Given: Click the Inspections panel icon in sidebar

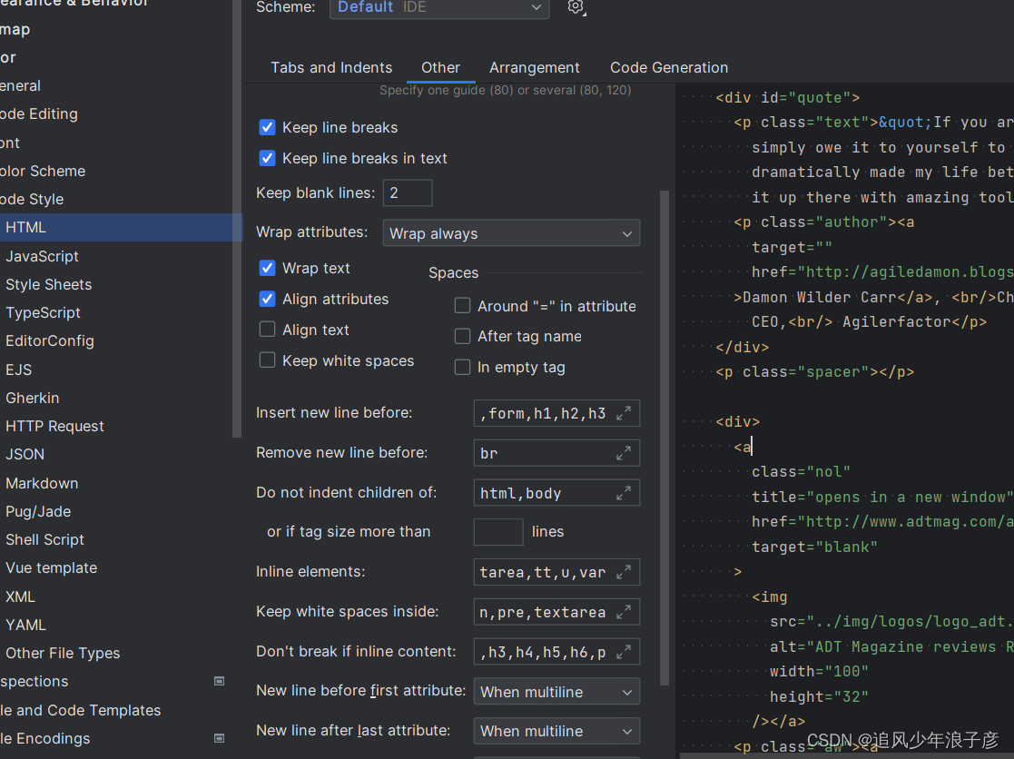Looking at the screenshot, I should 219,681.
